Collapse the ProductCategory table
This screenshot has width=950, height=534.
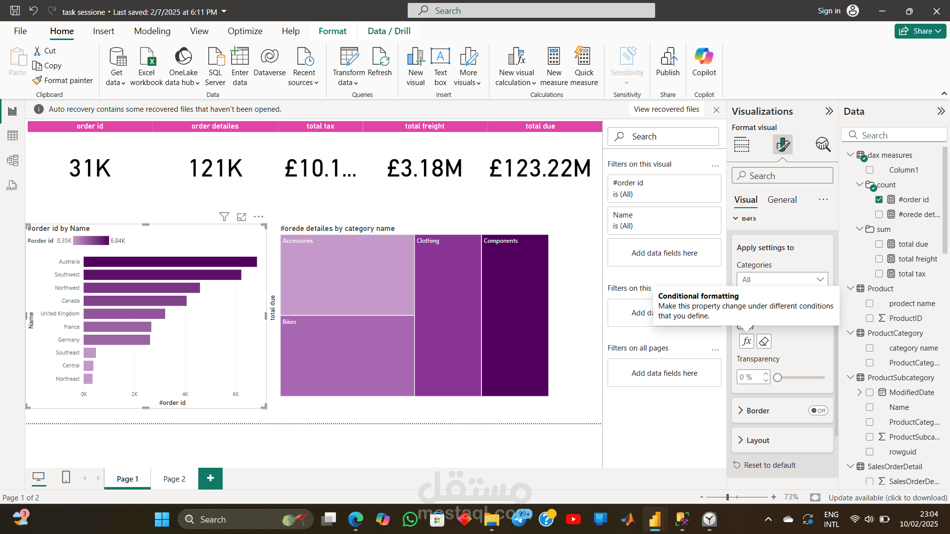850,333
